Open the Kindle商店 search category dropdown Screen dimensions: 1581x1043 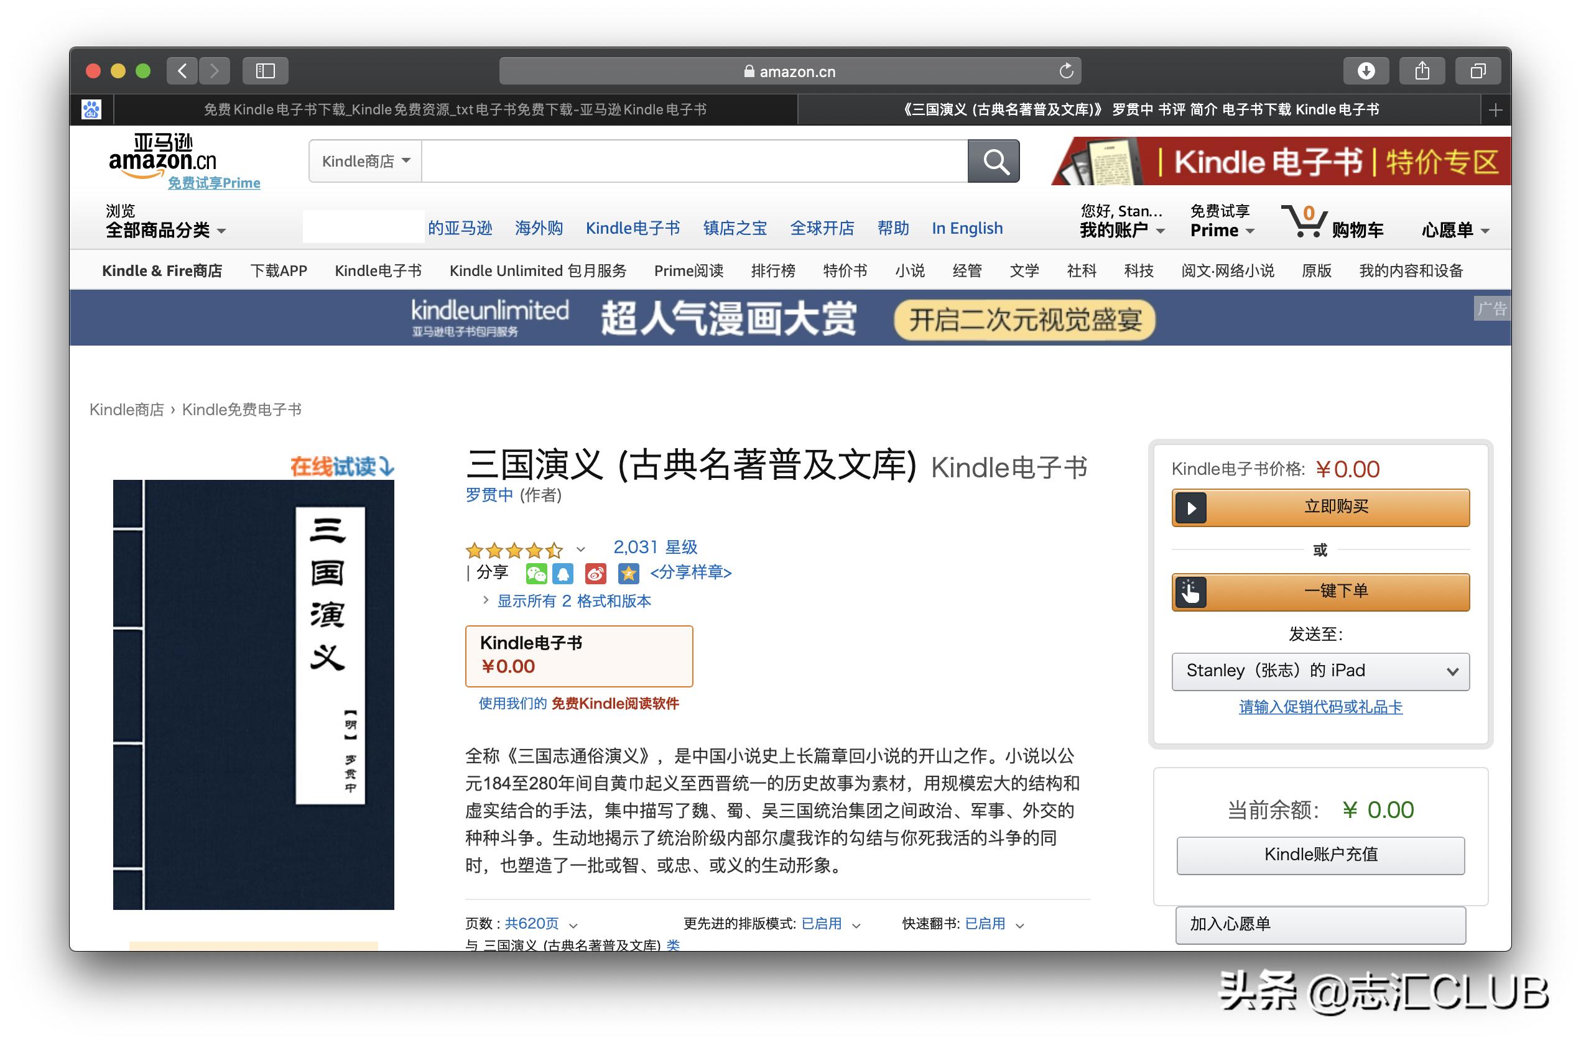click(x=363, y=160)
